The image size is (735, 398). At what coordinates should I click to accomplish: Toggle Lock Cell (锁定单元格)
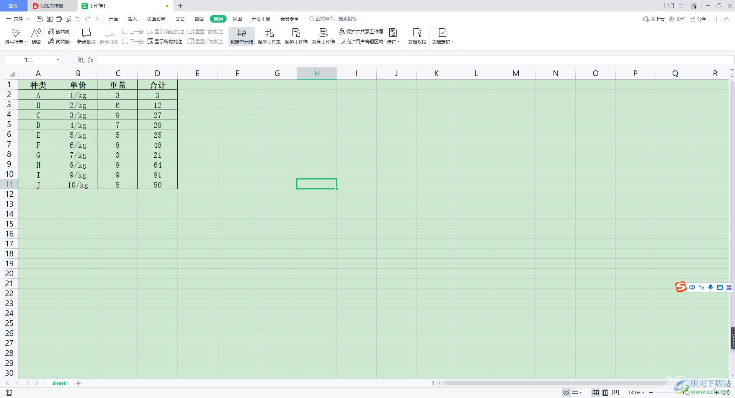click(x=242, y=36)
